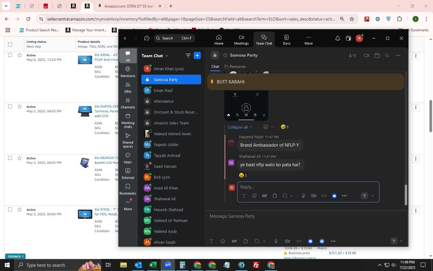The width and height of the screenshot is (433, 271).
Task: Check the Elo EloPOS listing checkbox
Action: 10,107
